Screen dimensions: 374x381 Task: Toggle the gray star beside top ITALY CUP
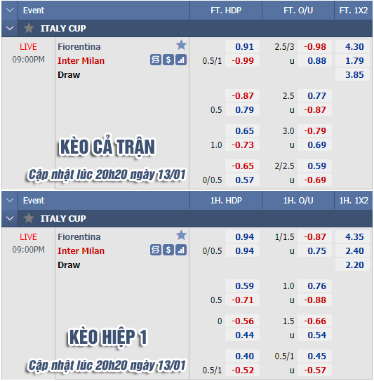(29, 28)
